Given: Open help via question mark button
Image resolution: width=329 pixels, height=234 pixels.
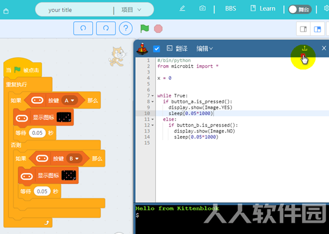Looking at the screenshot, I should pyautogui.click(x=126, y=28).
